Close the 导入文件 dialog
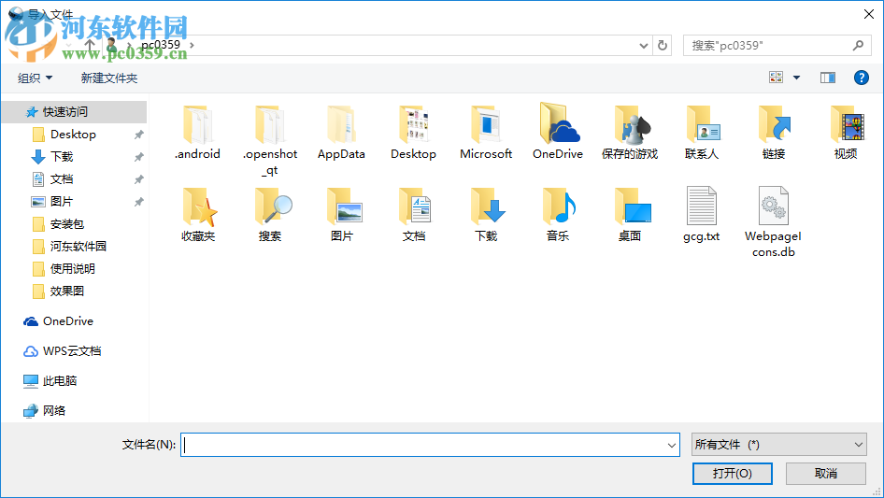Viewport: 884px width, 498px height. [869, 14]
